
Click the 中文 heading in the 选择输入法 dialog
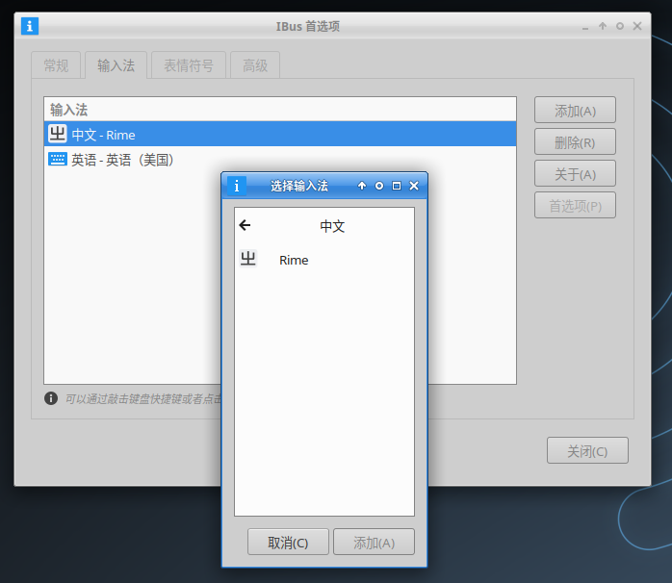tap(332, 226)
